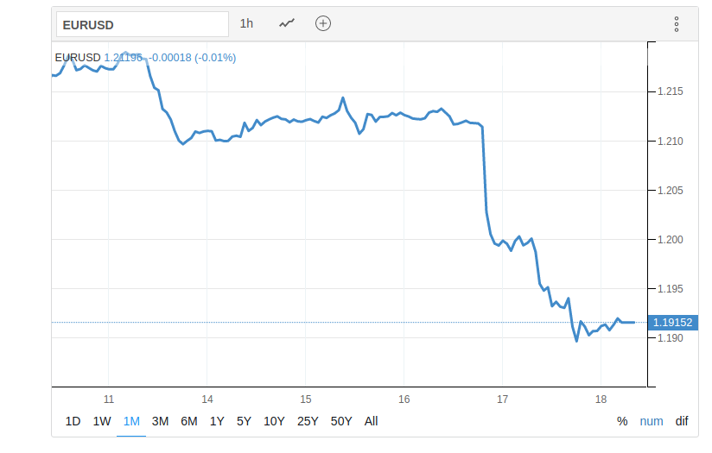Screen dimensions: 712x453
Task: Open the 1h interval dropdown
Action: [247, 23]
